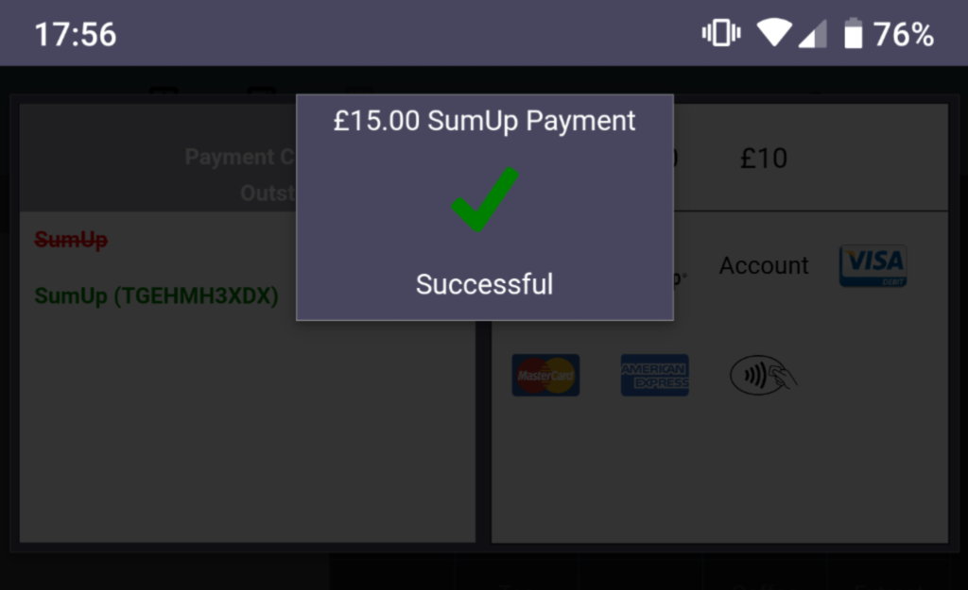The width and height of the screenshot is (968, 590).
Task: Tap the £10 quick amount button
Action: 764,159
